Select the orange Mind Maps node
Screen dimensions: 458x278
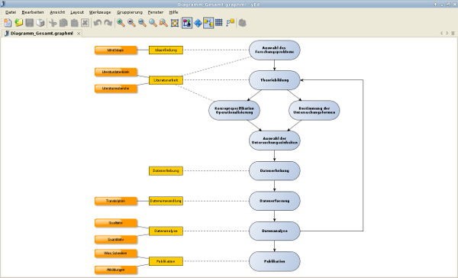(x=116, y=50)
